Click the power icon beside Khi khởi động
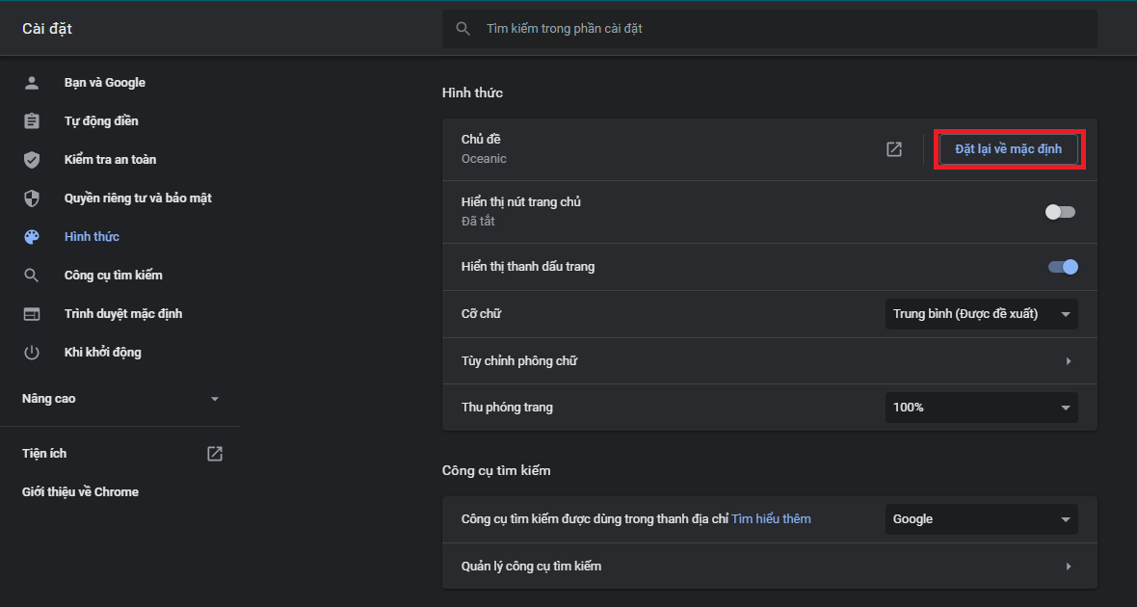This screenshot has width=1137, height=607. point(31,353)
